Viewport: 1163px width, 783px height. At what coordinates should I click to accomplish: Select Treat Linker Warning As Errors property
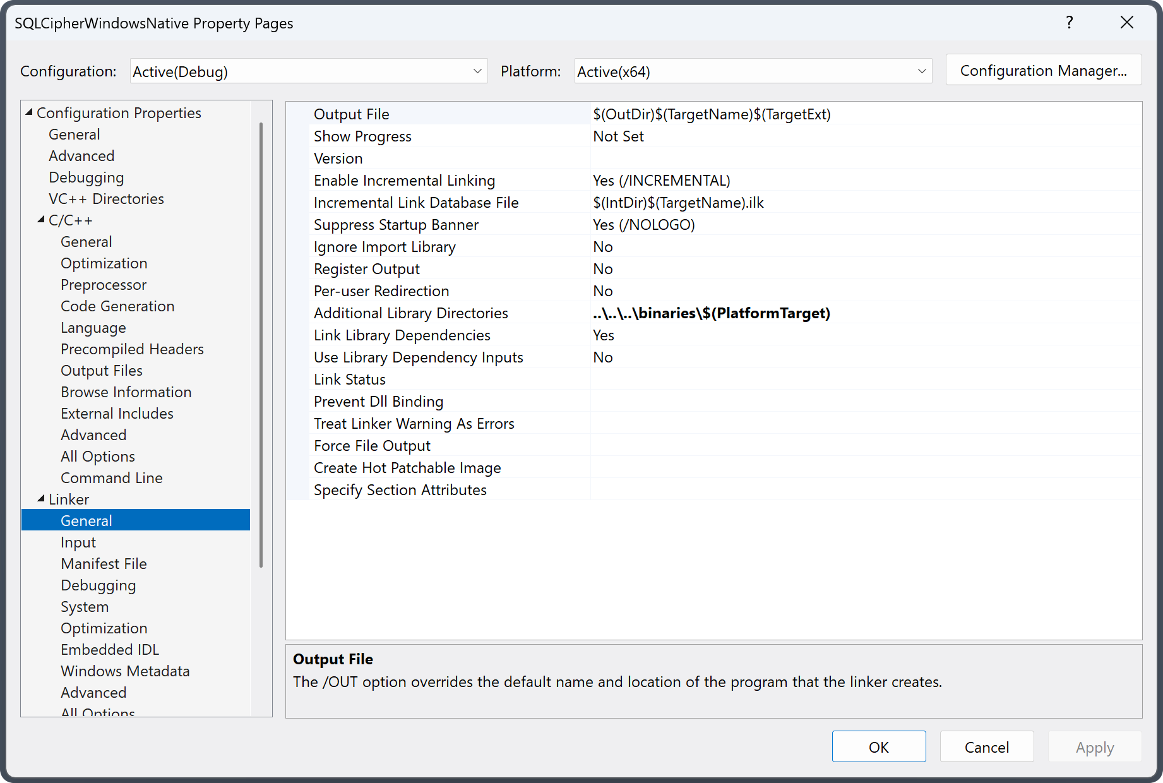pyautogui.click(x=414, y=424)
